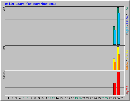Click day 14 on the x-axis
This screenshot has height=101, width=130.
click(x=57, y=98)
